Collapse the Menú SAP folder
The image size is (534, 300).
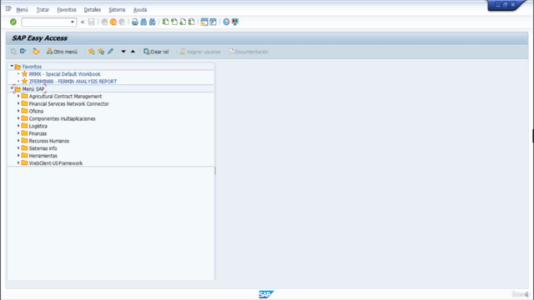tap(12, 88)
